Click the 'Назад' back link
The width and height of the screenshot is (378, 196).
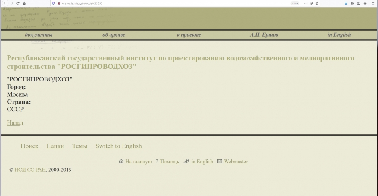[x=15, y=123]
